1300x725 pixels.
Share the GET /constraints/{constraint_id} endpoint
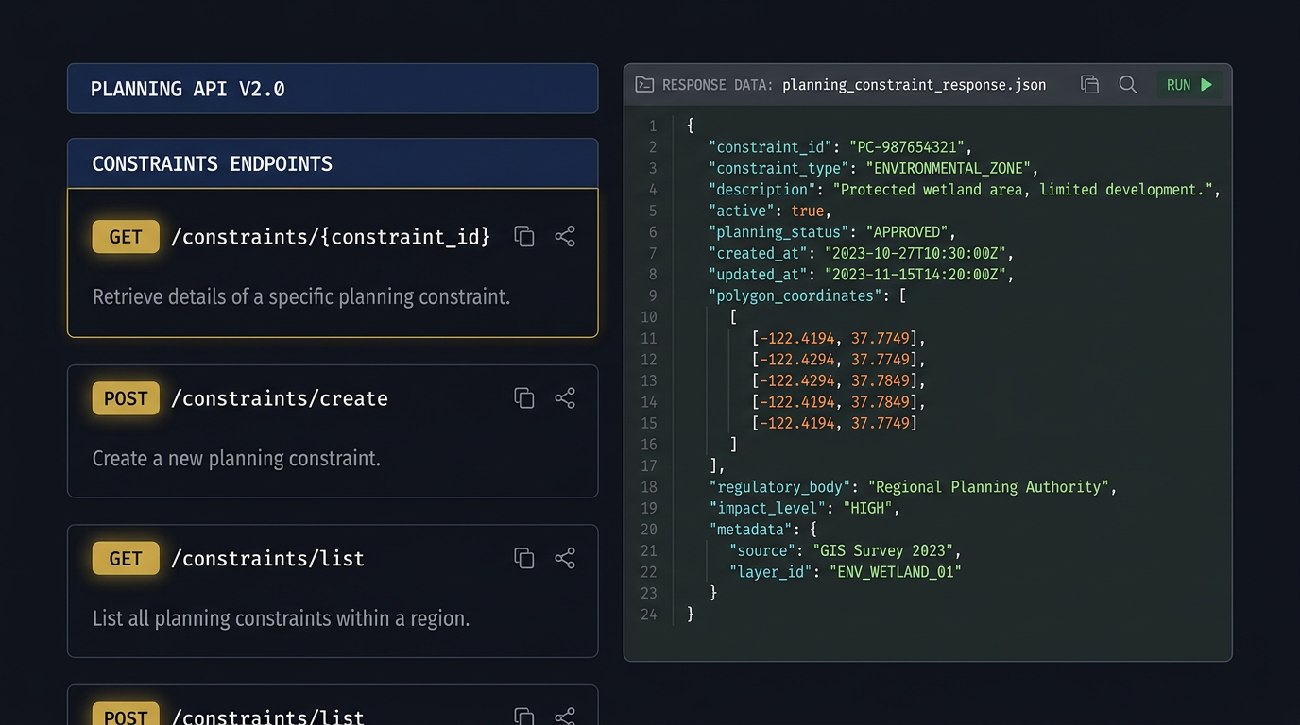point(565,237)
